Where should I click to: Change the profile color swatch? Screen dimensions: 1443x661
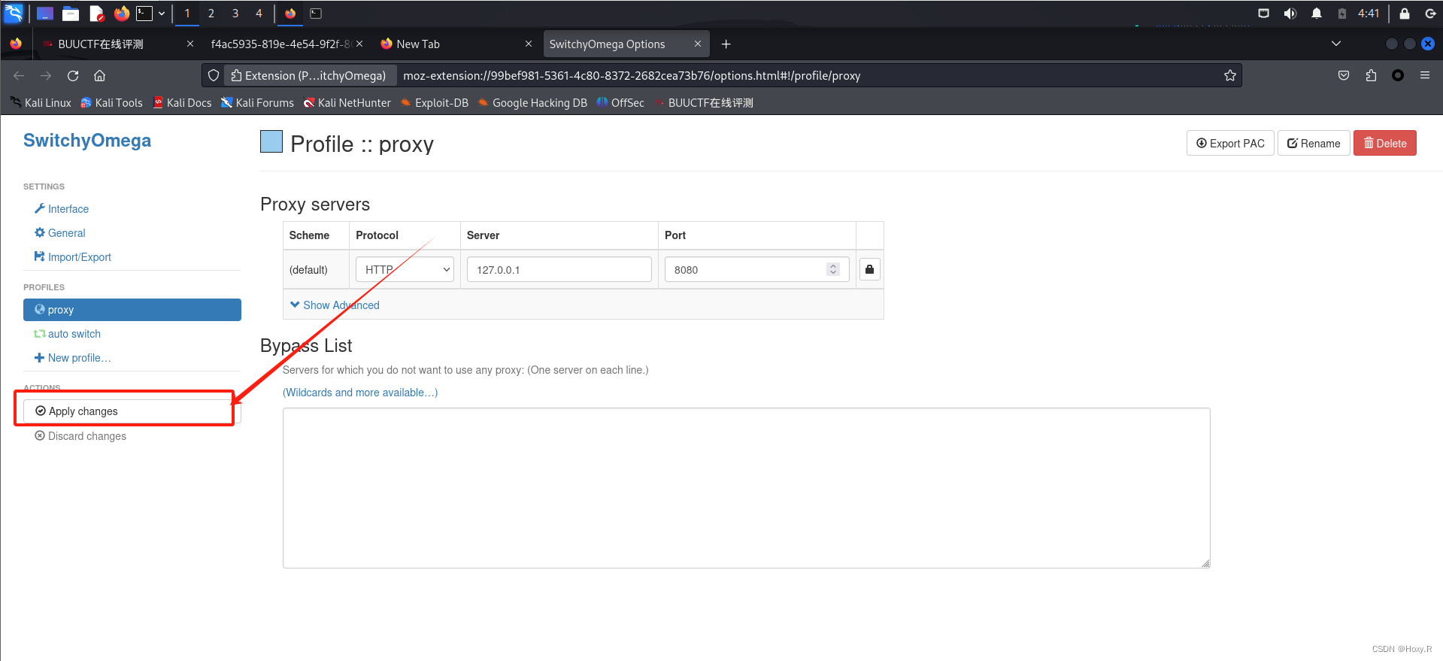[271, 141]
